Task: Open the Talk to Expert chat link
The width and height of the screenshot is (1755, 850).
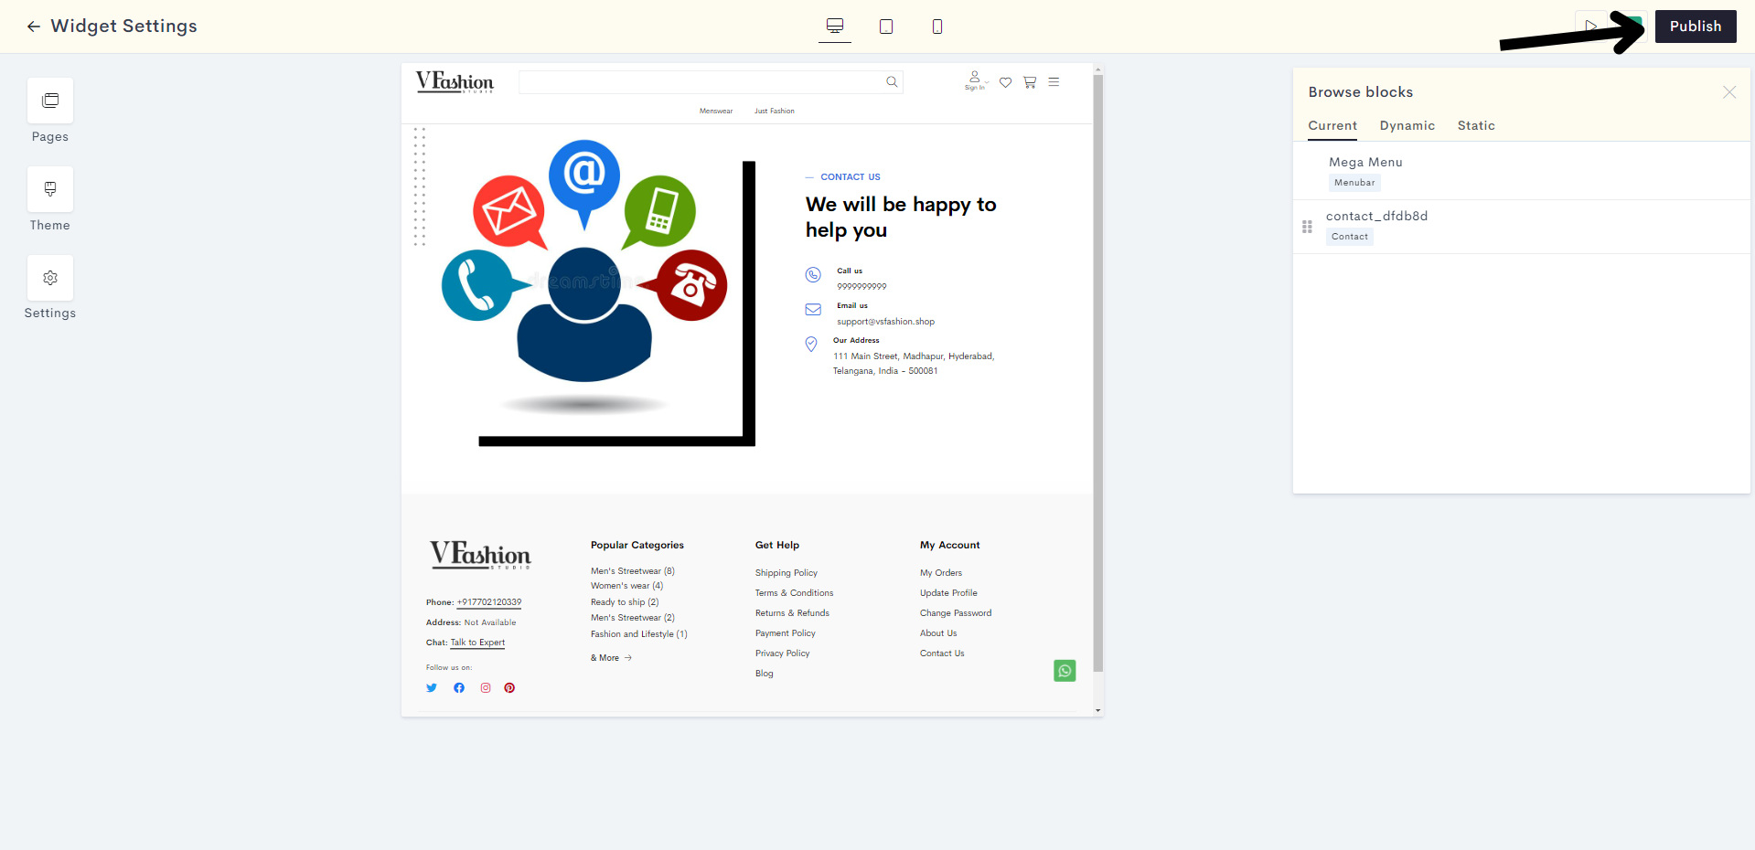Action: pos(477,643)
